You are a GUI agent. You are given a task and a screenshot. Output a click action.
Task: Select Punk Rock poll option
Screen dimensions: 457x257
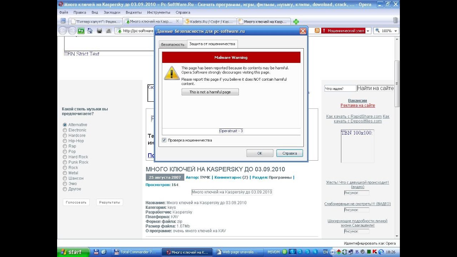pos(65,162)
